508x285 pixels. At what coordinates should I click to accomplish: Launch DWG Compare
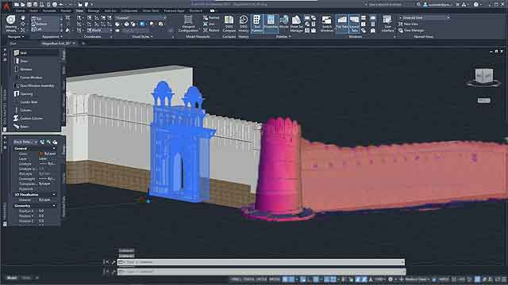coord(229,24)
